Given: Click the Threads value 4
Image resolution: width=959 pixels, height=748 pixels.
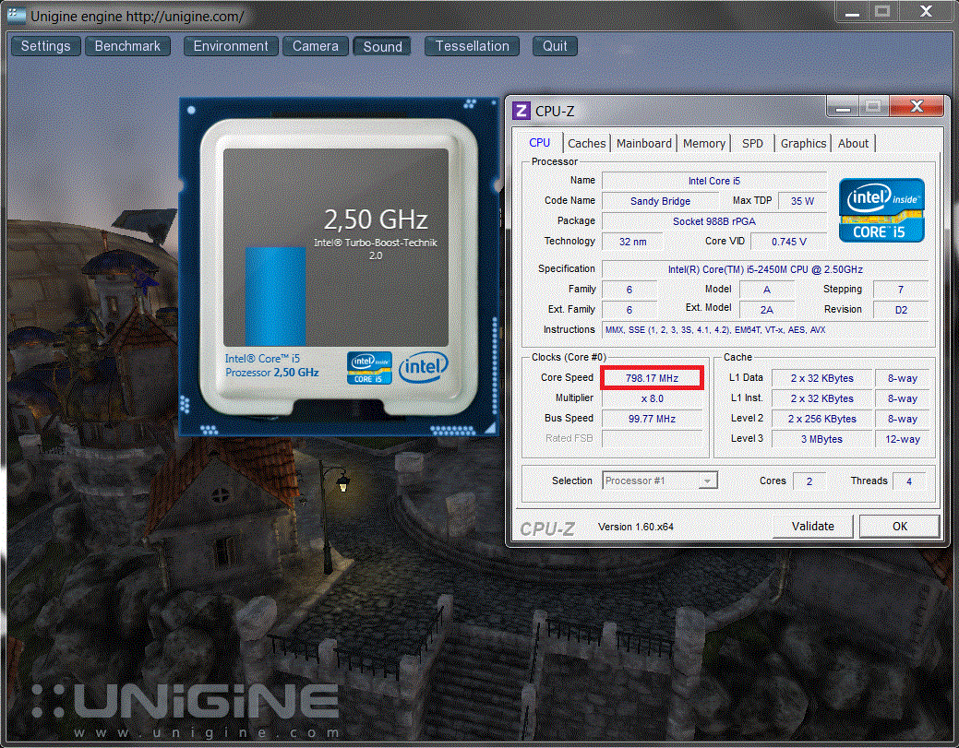Looking at the screenshot, I should [909, 481].
